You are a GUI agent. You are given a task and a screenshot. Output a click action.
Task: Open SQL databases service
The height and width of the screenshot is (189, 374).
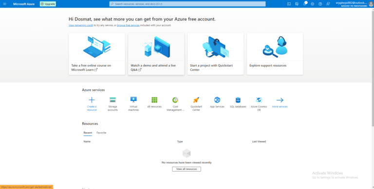(x=238, y=103)
